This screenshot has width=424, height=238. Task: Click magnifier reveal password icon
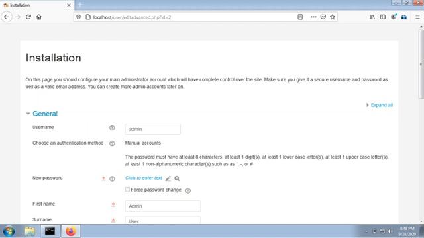pos(177,178)
